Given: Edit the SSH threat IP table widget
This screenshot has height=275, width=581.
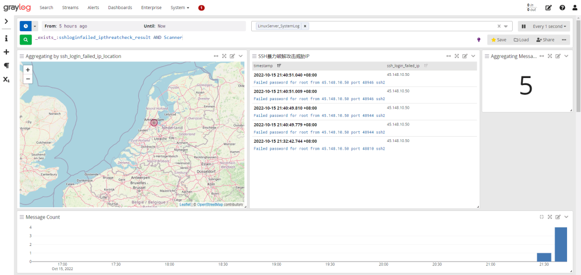Looking at the screenshot, I should tap(465, 56).
